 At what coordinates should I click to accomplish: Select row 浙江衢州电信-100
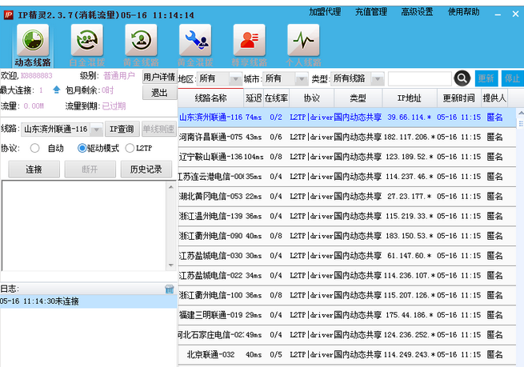point(347,295)
